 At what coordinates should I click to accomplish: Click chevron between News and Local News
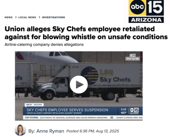16,17
